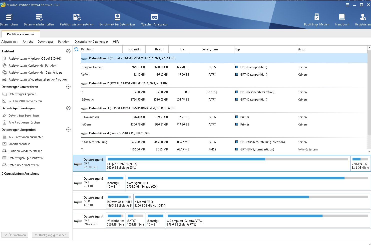Image resolution: width=371 pixels, height=245 pixels.
Task: Open Bootfähige Medien builder
Action: coord(317,19)
